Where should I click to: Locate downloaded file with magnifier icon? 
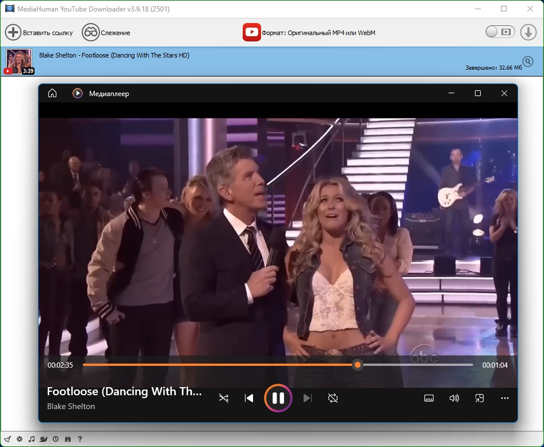coord(528,62)
